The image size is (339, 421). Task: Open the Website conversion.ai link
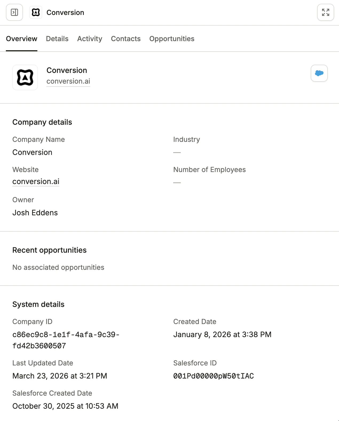[x=36, y=181]
